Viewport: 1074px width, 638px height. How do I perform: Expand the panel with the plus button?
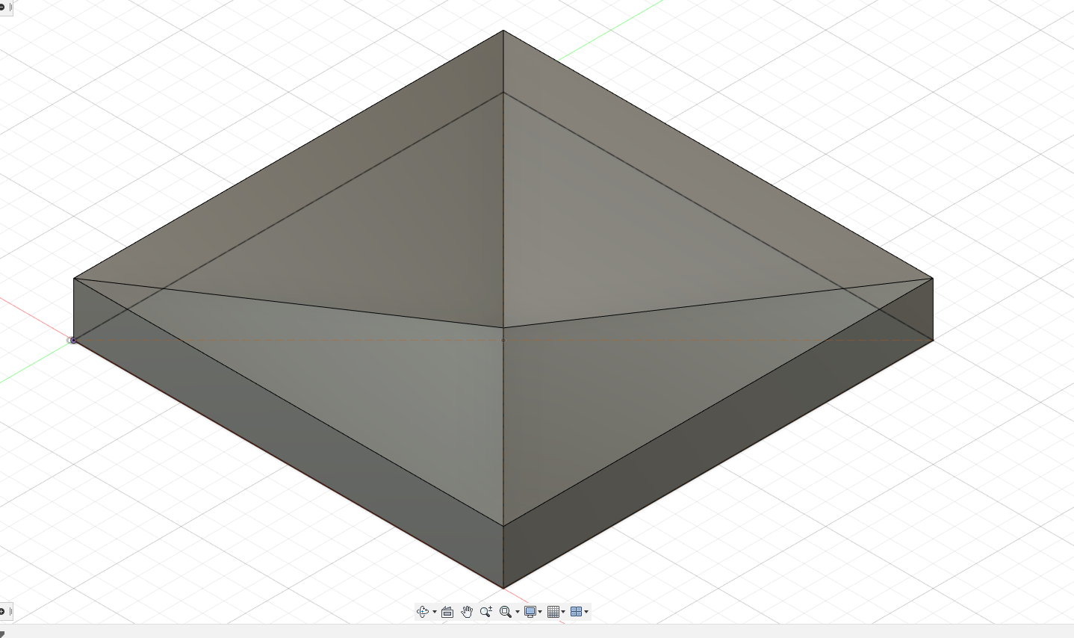[x=3, y=612]
